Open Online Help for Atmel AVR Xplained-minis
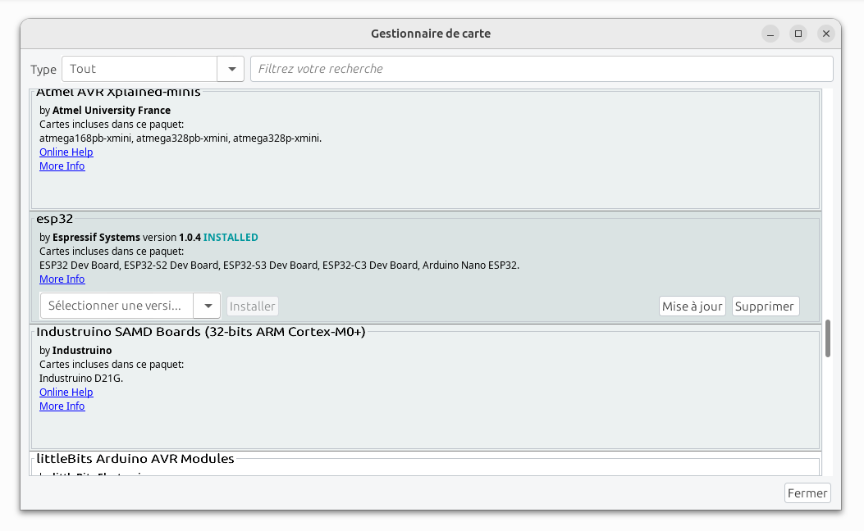This screenshot has width=864, height=531. click(x=66, y=152)
